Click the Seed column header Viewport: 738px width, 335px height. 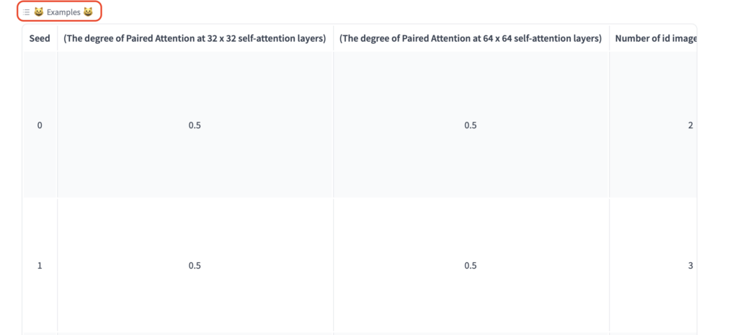[40, 38]
